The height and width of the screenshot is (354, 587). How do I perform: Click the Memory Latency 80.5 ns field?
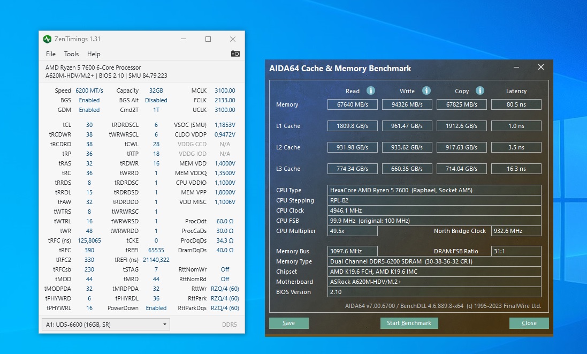point(516,104)
